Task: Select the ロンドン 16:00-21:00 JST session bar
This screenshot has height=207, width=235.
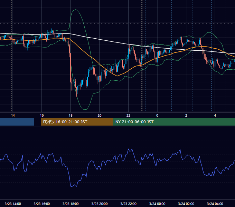Action: pyautogui.click(x=77, y=122)
